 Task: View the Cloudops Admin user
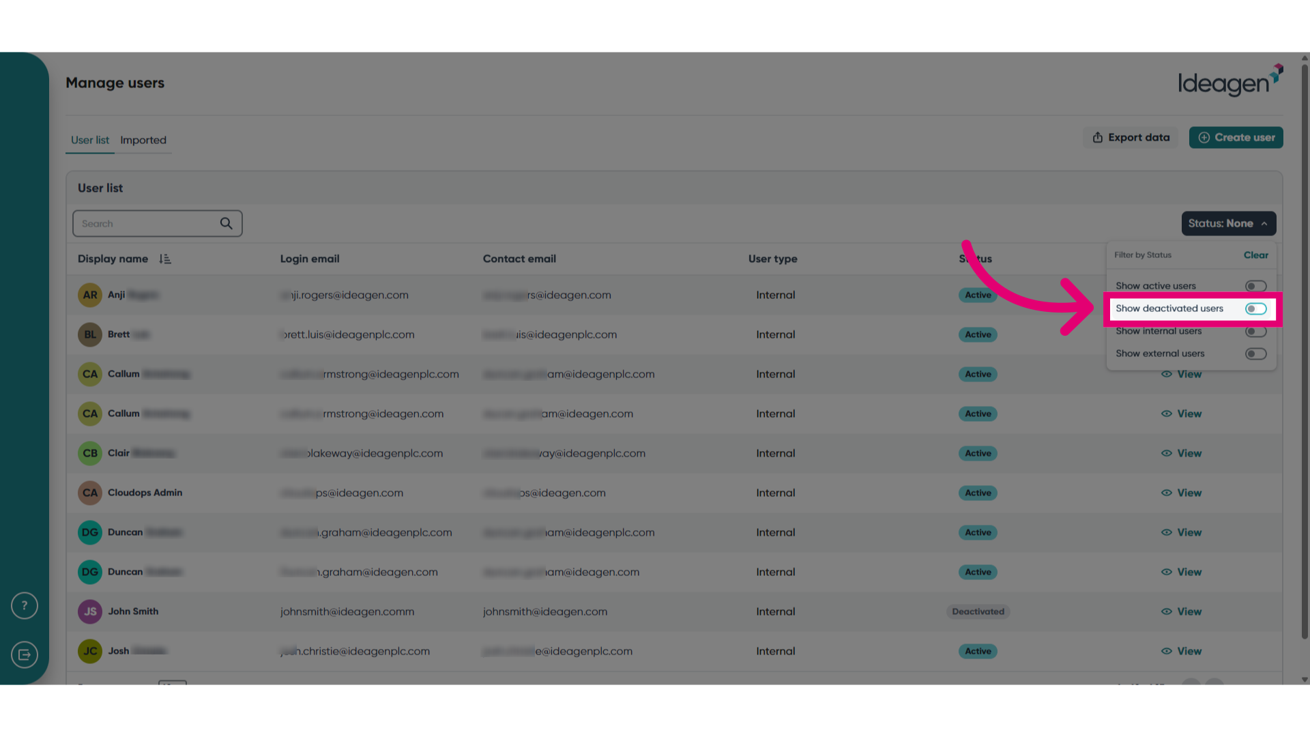tap(1181, 493)
